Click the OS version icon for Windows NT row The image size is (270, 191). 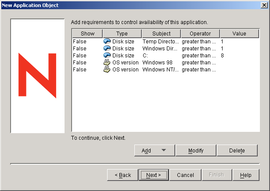point(107,69)
